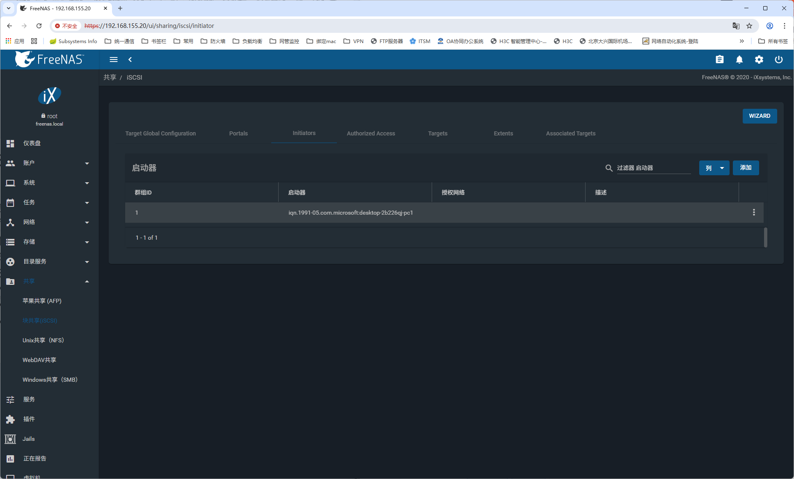Viewport: 794px width, 479px height.
Task: Click the browser bookmark star icon
Action: click(x=749, y=26)
